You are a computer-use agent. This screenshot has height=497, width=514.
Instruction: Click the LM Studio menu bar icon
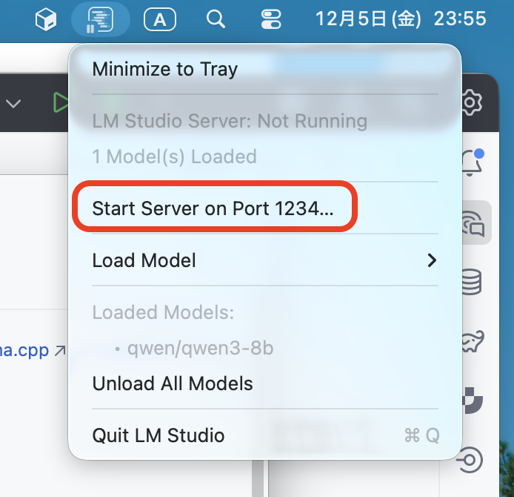point(100,19)
